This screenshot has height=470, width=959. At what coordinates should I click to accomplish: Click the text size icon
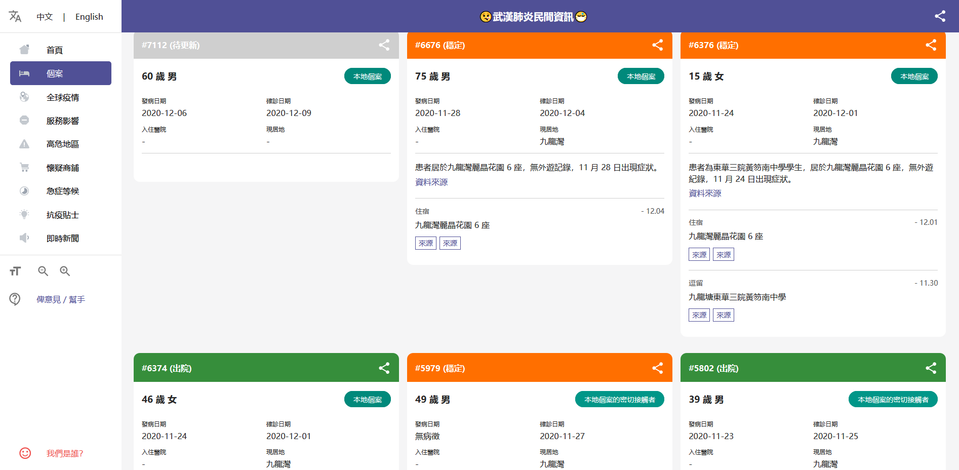coord(16,271)
